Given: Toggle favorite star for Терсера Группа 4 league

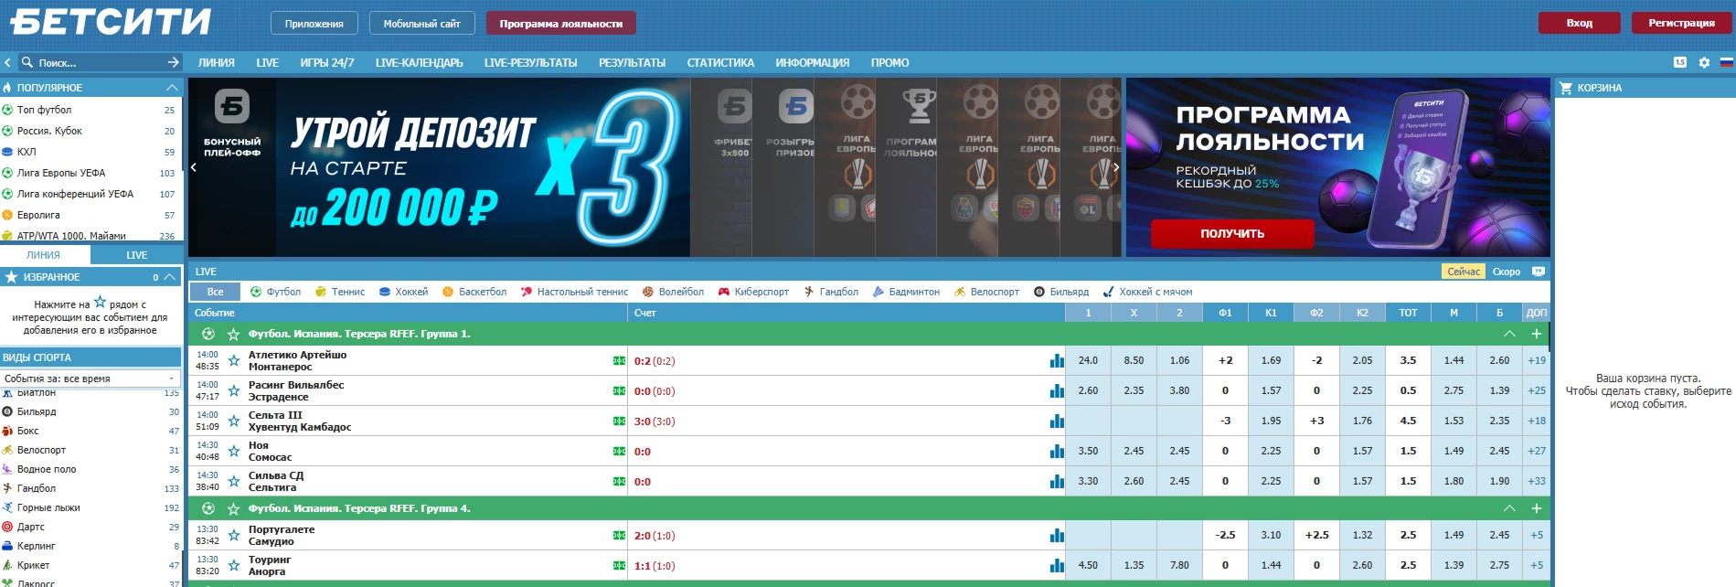Looking at the screenshot, I should pos(233,508).
